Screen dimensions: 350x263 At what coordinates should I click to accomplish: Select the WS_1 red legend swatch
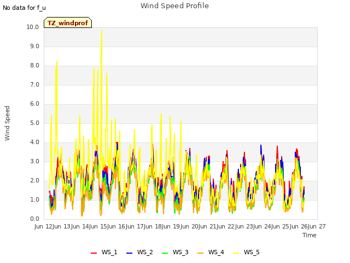94,253
